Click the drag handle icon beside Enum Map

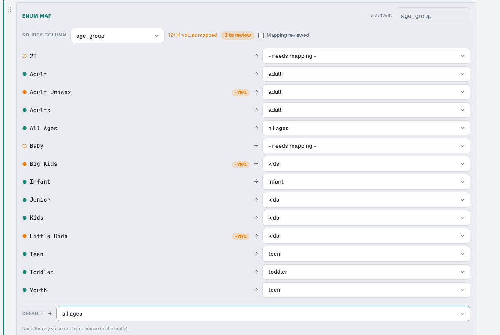coord(9,10)
